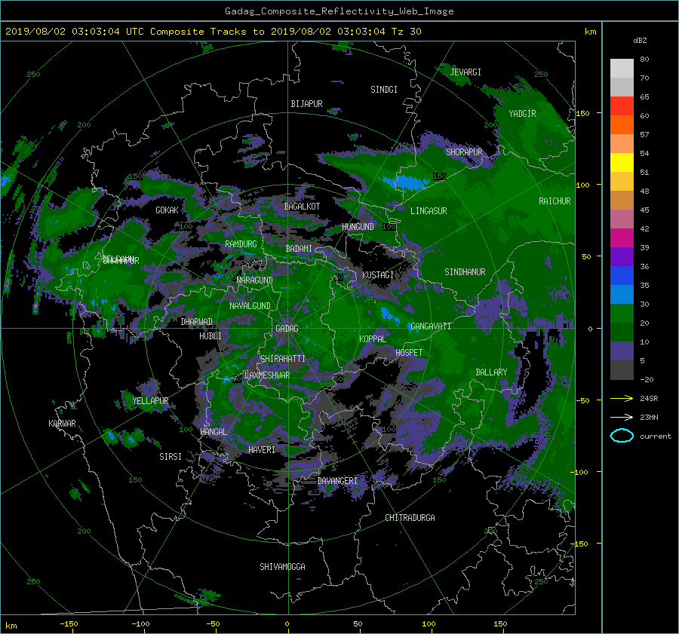Select the CHITRADURGA label
This screenshot has height=634, width=679.
coord(410,518)
